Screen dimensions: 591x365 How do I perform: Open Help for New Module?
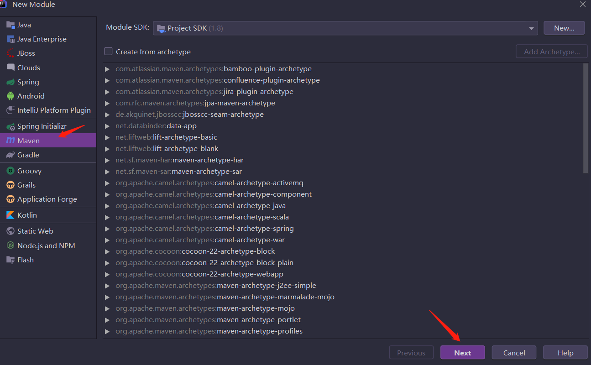(x=565, y=353)
